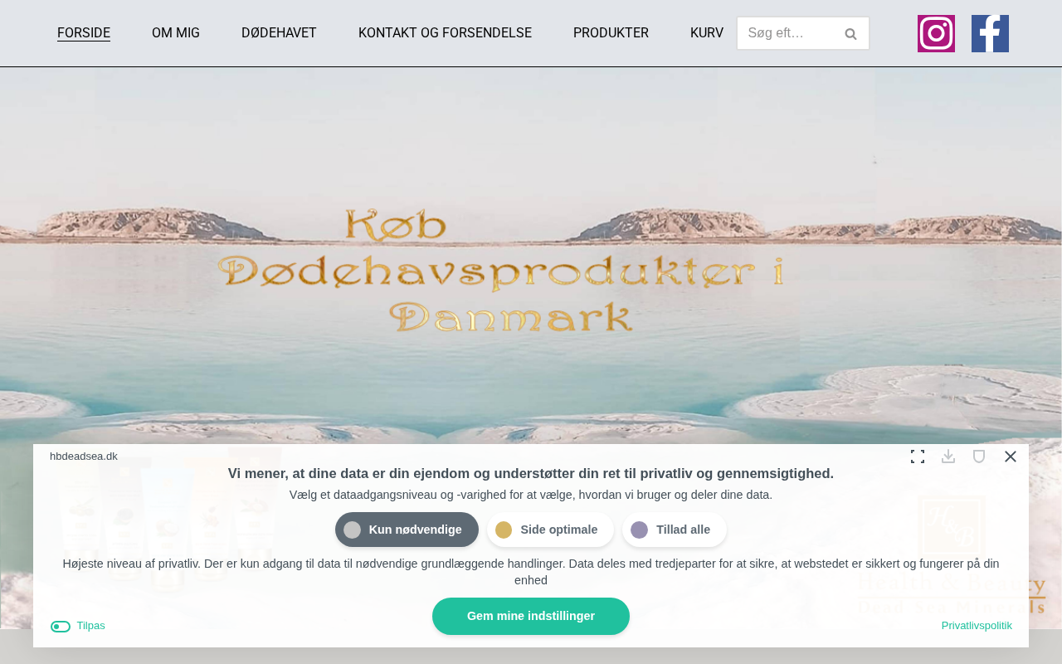The image size is (1062, 664).
Task: Save settings with Gem mine indstillinger
Action: (x=531, y=616)
